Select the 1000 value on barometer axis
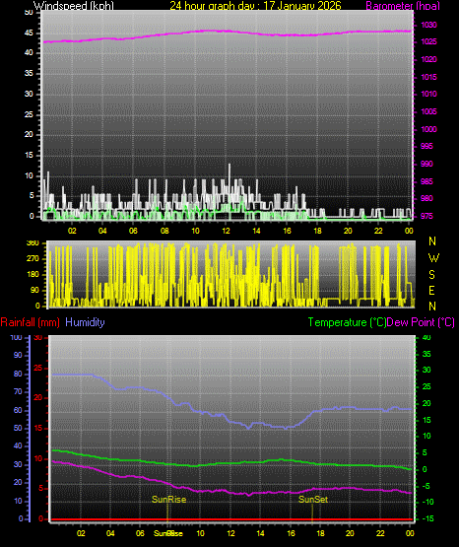459x547 pixels. click(428, 129)
